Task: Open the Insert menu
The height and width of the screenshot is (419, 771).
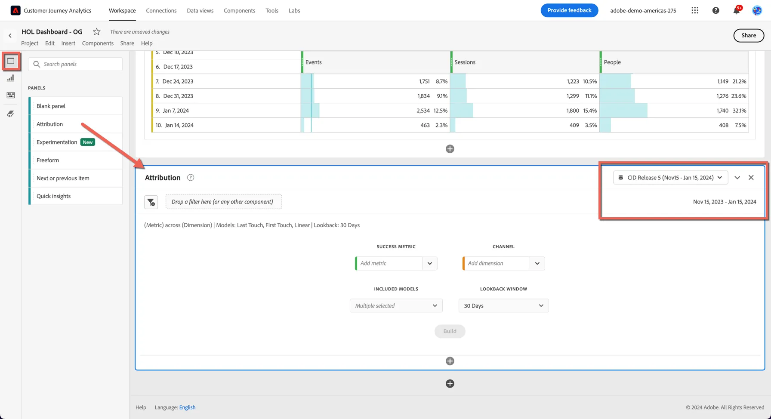Action: pyautogui.click(x=68, y=43)
